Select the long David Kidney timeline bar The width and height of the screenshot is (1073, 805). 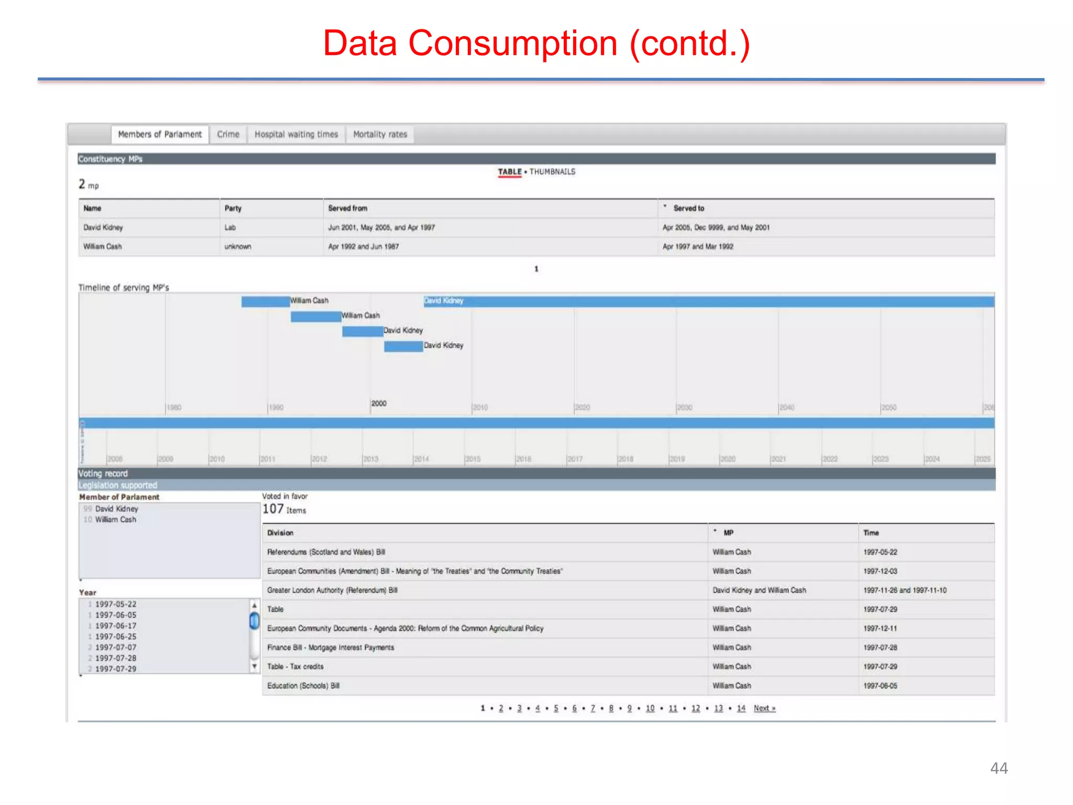pyautogui.click(x=709, y=301)
